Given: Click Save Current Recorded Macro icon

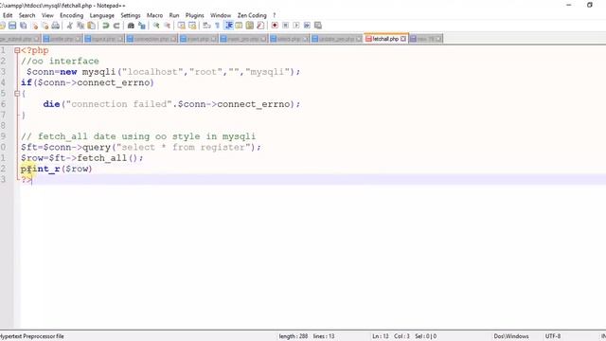Looking at the screenshot, I should (318, 26).
